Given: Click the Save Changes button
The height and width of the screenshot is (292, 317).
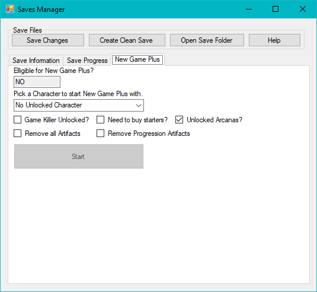Looking at the screenshot, I should pos(48,40).
